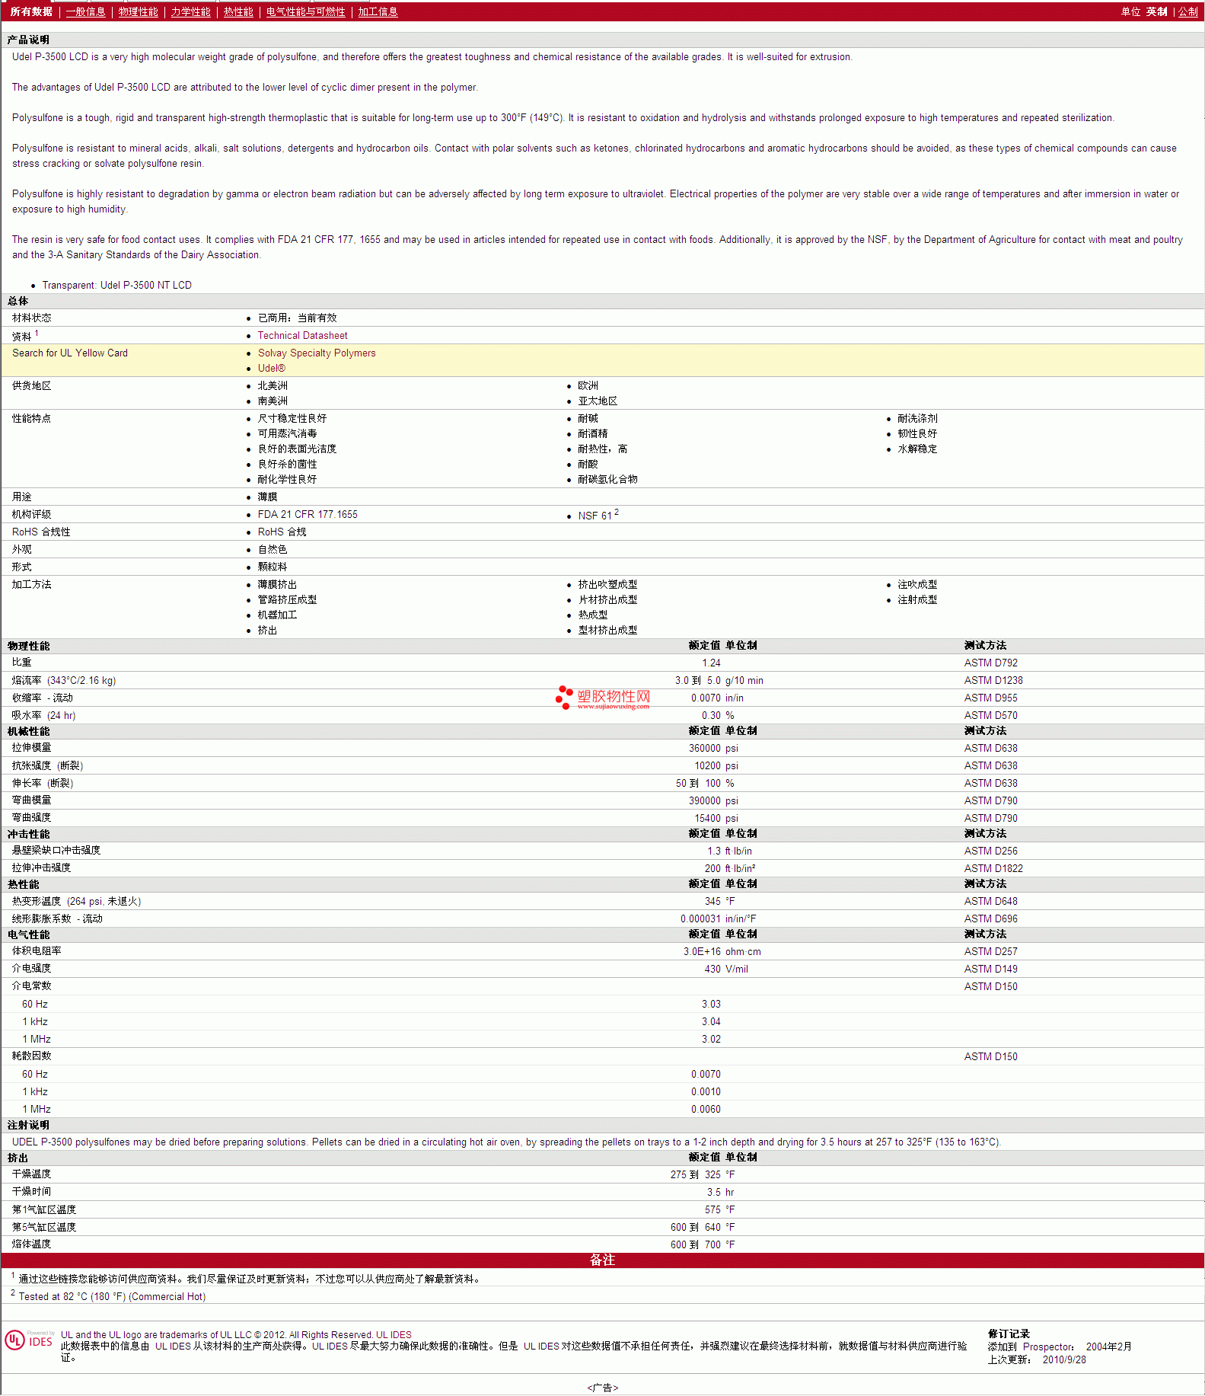
Task: Open the Solvay Specialty Polymers link
Action: (x=317, y=353)
